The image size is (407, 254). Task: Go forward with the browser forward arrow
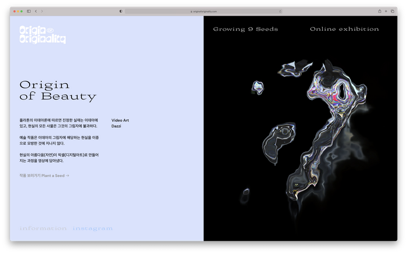pos(42,11)
